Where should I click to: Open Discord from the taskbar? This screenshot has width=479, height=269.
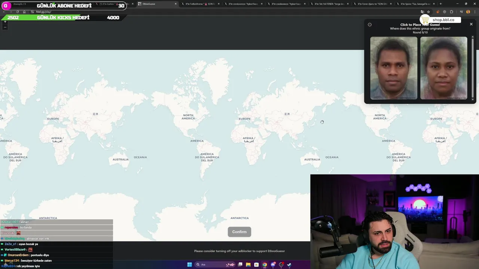pos(273,265)
